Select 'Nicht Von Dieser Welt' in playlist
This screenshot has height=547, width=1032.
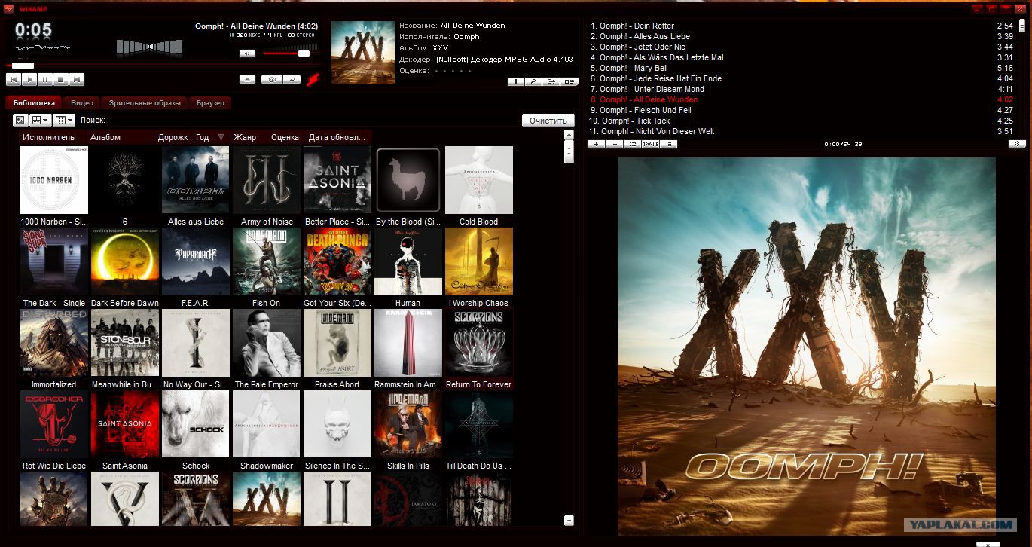tap(801, 131)
